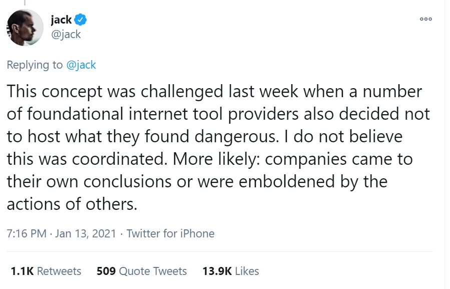Click the bold display name "jack"
Image resolution: width=450 pixels, height=289 pixels.
point(61,20)
